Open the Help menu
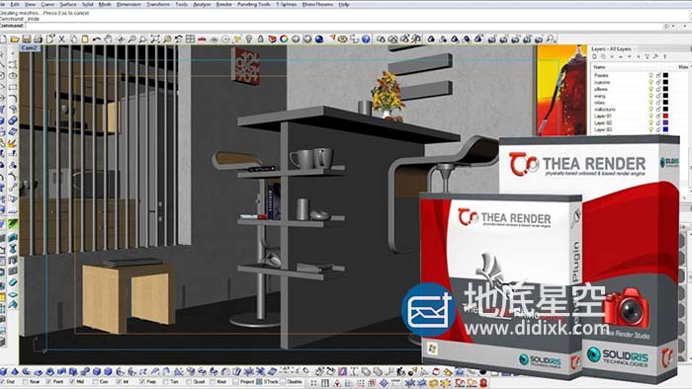Screen dimensions: 692x389 344,4
